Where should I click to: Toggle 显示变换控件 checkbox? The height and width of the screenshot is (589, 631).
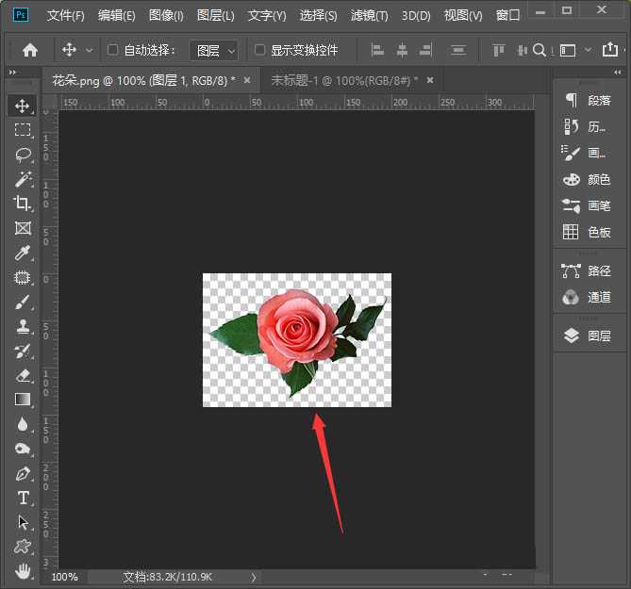pyautogui.click(x=260, y=50)
